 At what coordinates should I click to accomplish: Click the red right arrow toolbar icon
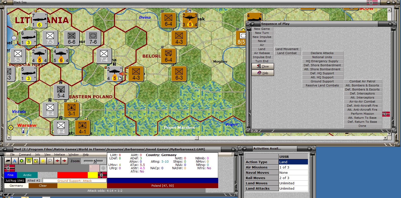64,161
